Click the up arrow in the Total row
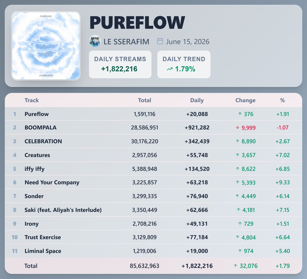This screenshot has height=279, width=307. tap(235, 266)
